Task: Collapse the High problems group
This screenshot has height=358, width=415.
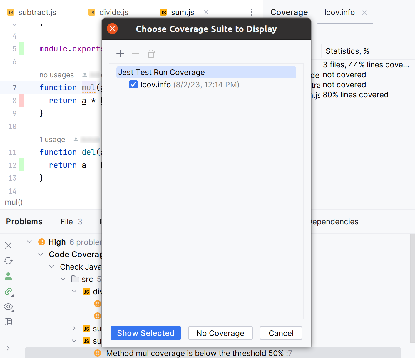Action: point(29,242)
